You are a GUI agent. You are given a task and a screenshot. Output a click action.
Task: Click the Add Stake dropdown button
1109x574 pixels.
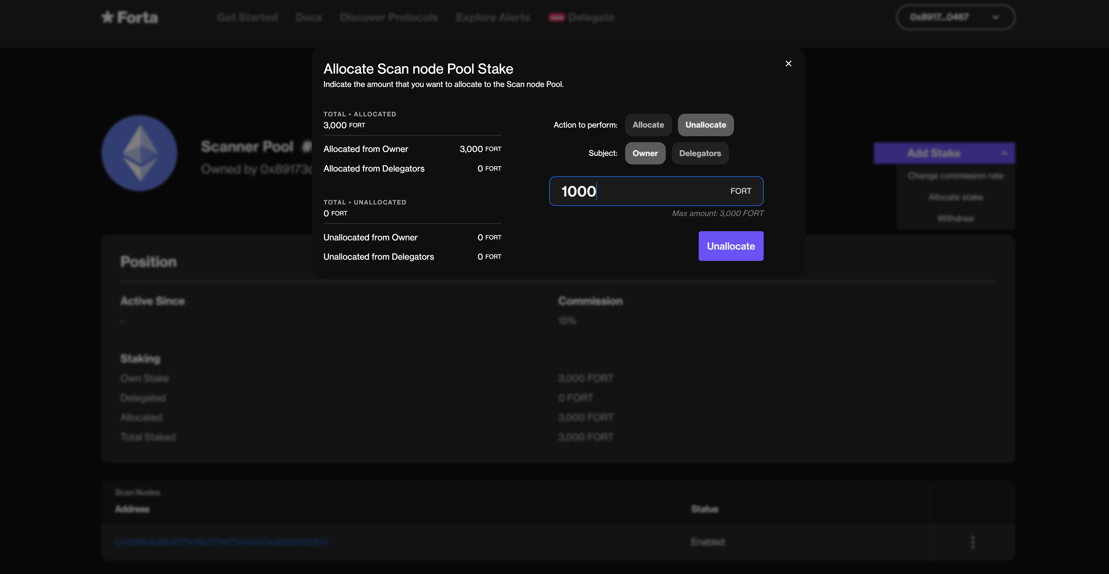pos(944,153)
